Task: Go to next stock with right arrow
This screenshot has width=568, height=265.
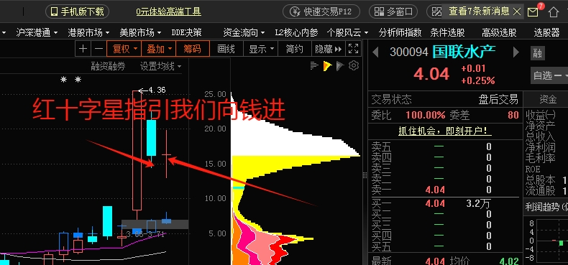Action: tap(516, 52)
